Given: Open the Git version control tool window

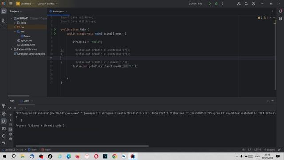Looking at the screenshot, I should point(4,143).
